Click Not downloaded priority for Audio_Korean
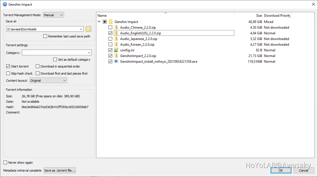318x177 pixels. click(x=276, y=45)
